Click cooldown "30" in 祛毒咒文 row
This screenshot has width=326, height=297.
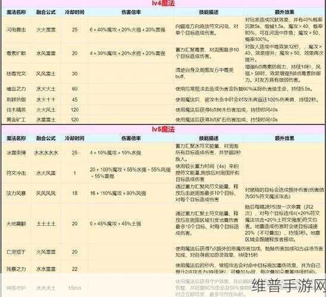pos(74,74)
